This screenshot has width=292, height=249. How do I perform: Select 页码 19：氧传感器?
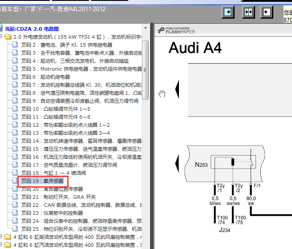click(x=42, y=181)
